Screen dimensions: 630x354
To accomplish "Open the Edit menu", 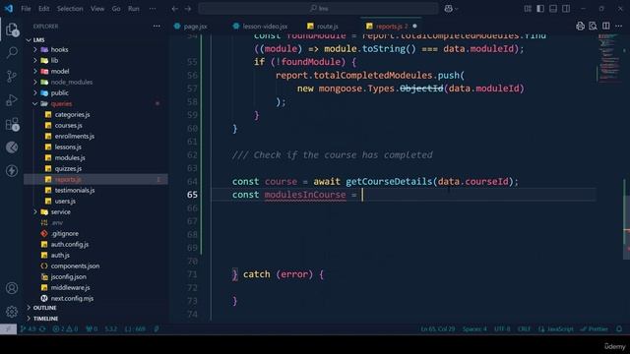I will point(43,9).
